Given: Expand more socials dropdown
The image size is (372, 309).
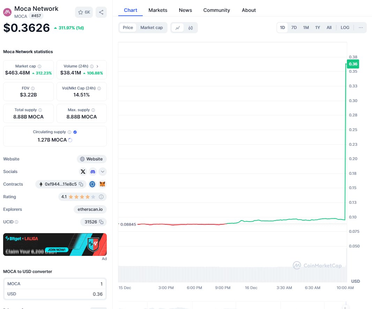Looking at the screenshot, I should pyautogui.click(x=103, y=172).
